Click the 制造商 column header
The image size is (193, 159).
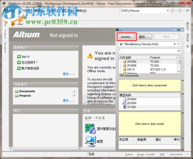pos(146,140)
